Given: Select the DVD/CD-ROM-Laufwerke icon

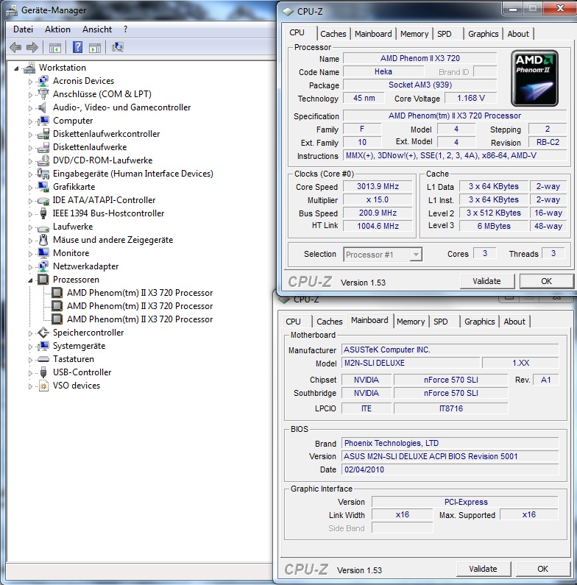Looking at the screenshot, I should 43,160.
